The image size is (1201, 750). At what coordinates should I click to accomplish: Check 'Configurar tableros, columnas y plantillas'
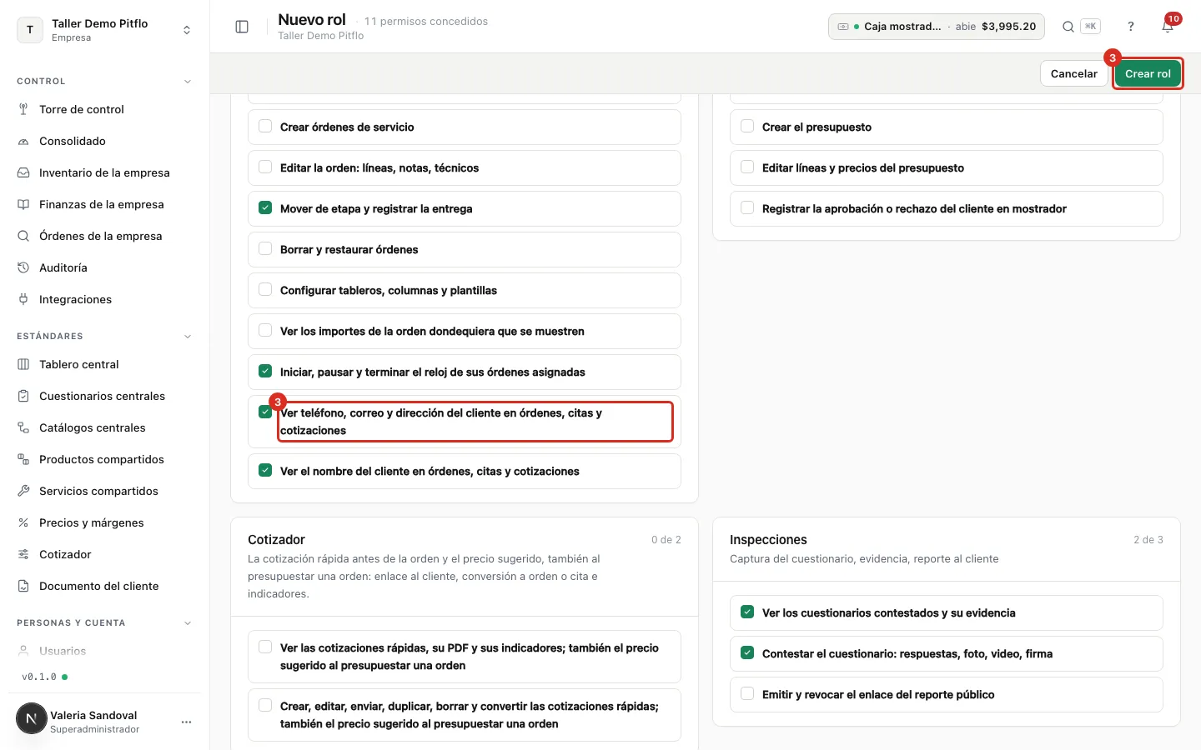[265, 290]
